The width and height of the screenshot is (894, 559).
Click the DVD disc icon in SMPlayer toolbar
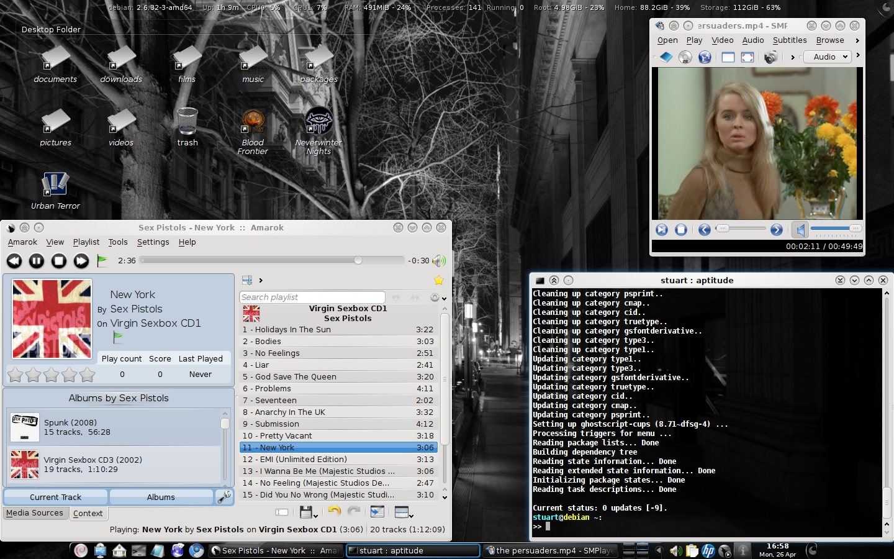pos(685,57)
